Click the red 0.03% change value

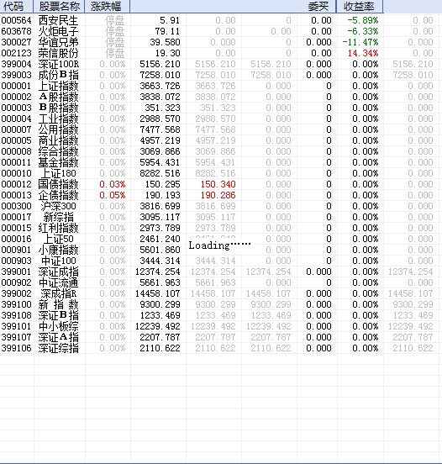pyautogui.click(x=113, y=185)
